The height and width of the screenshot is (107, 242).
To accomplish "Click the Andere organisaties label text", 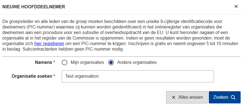I will [x=137, y=62].
